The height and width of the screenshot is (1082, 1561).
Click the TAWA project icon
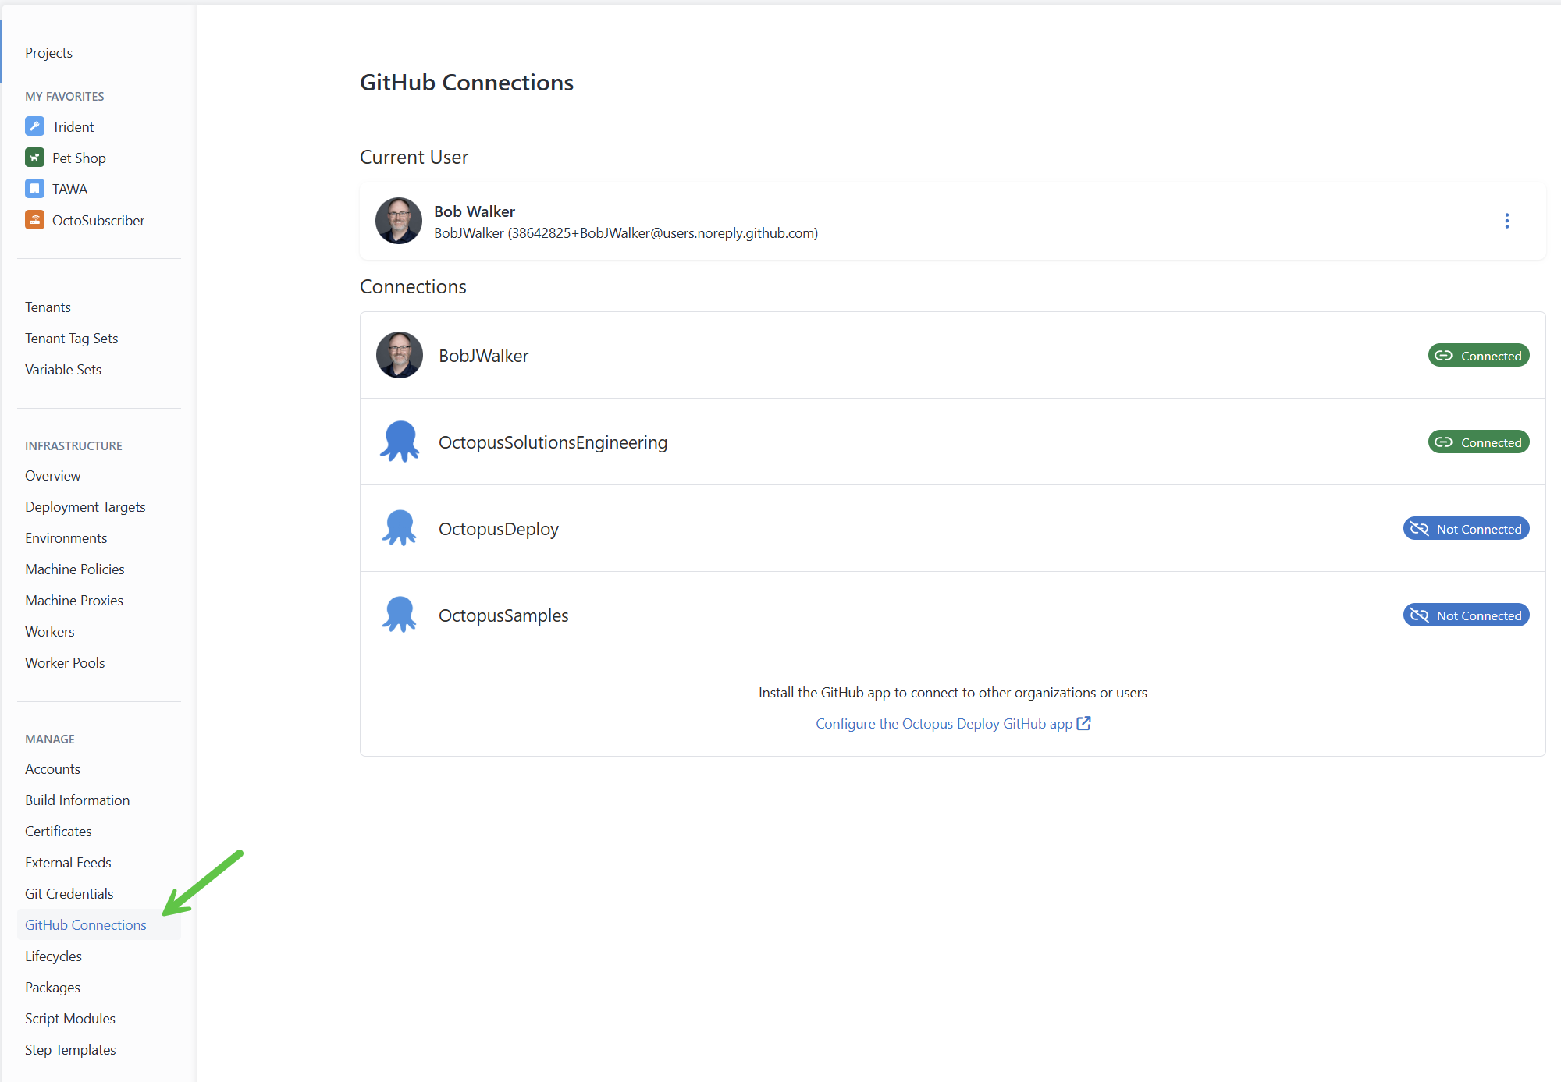pyautogui.click(x=34, y=188)
